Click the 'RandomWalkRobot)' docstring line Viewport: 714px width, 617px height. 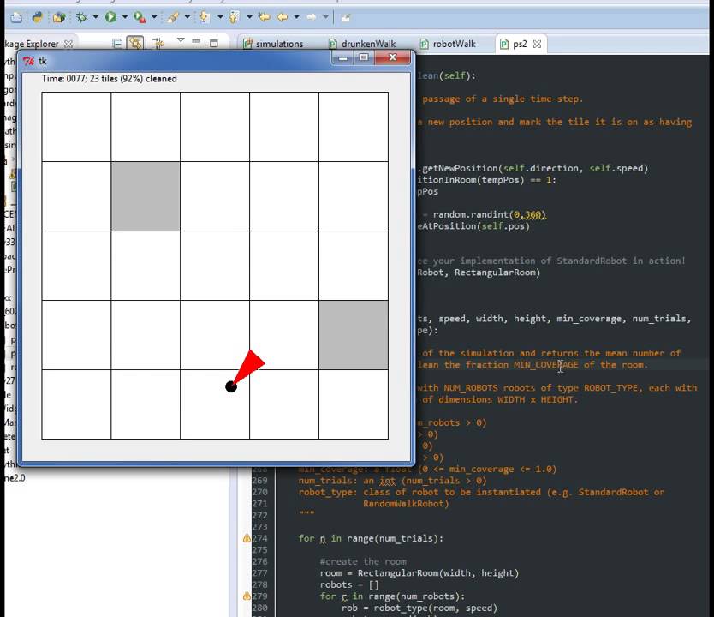click(x=406, y=504)
